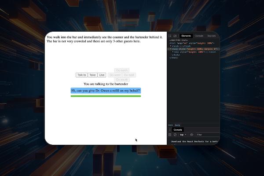Screen dimensions: 264x176
Task: Toggle the device toolbar icon in DevTools
Action: [x=175, y=36]
